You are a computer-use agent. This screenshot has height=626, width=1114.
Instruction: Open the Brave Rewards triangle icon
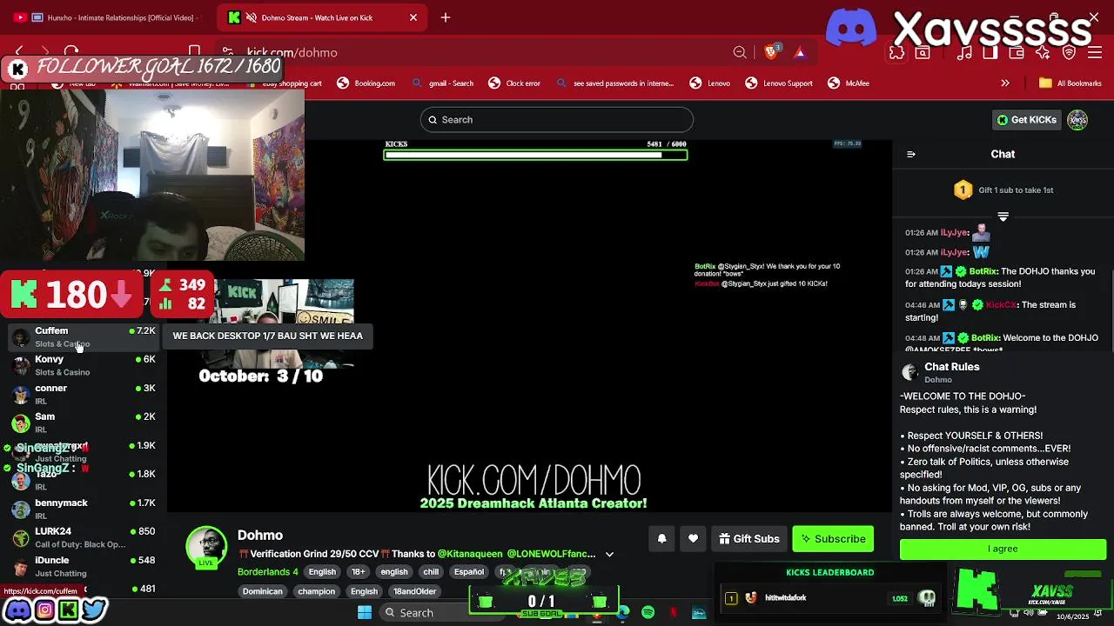tap(799, 52)
